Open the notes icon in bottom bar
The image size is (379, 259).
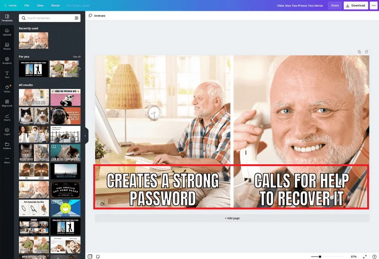(98, 256)
